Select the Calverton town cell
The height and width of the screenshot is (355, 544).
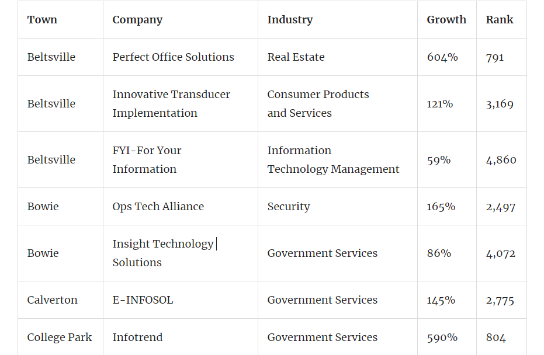pyautogui.click(x=52, y=300)
